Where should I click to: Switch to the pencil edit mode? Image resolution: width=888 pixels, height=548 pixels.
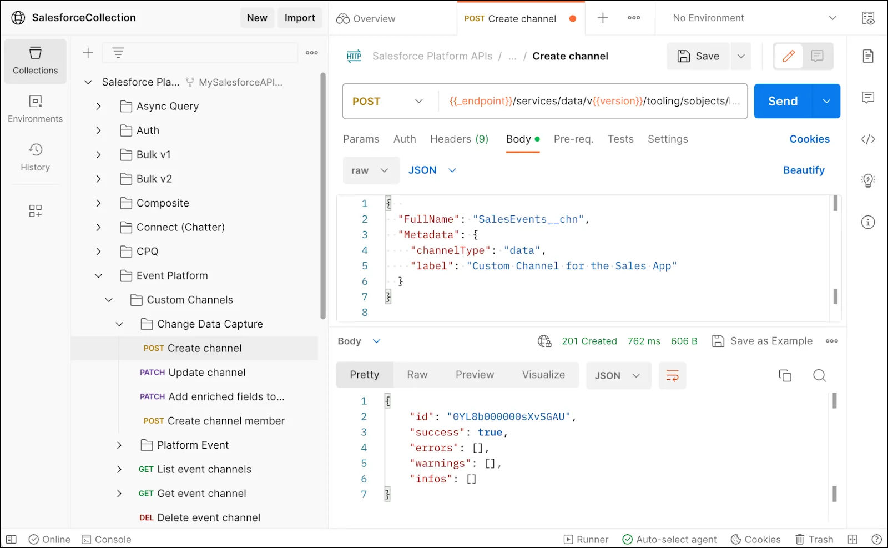(x=789, y=56)
